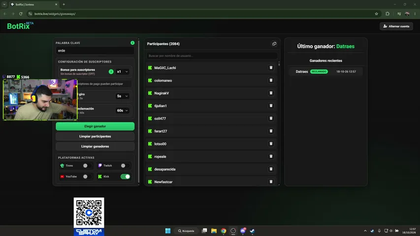Open tab search dropdown in browser
420x236 pixels.
[x=4, y=4]
